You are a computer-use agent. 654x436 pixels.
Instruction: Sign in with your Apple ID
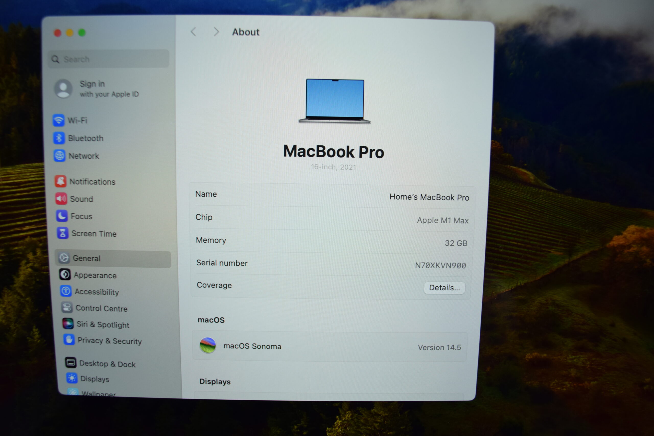point(109,89)
